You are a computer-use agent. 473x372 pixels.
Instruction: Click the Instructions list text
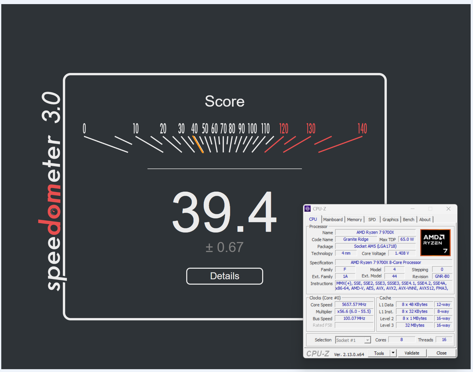(393, 286)
